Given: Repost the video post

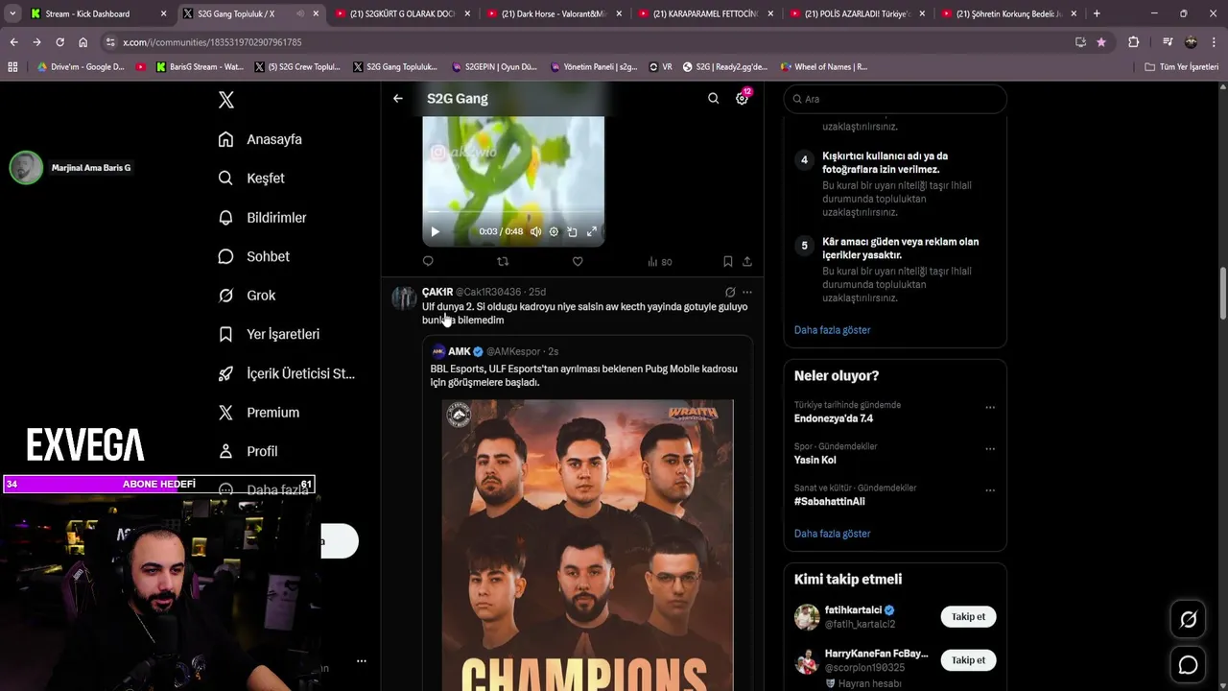Looking at the screenshot, I should (503, 261).
